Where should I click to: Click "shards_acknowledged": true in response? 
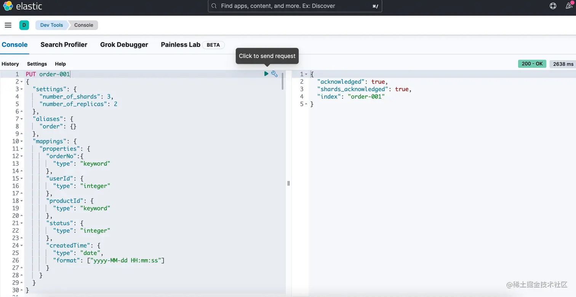click(365, 89)
